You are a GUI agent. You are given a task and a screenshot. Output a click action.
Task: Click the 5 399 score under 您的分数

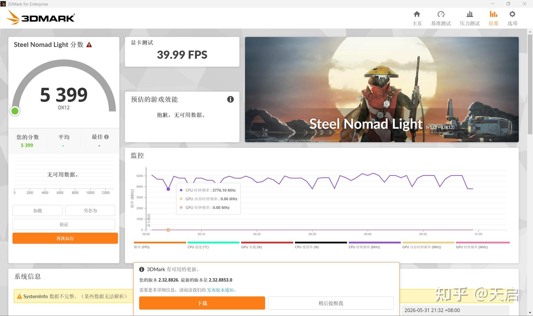pyautogui.click(x=27, y=145)
